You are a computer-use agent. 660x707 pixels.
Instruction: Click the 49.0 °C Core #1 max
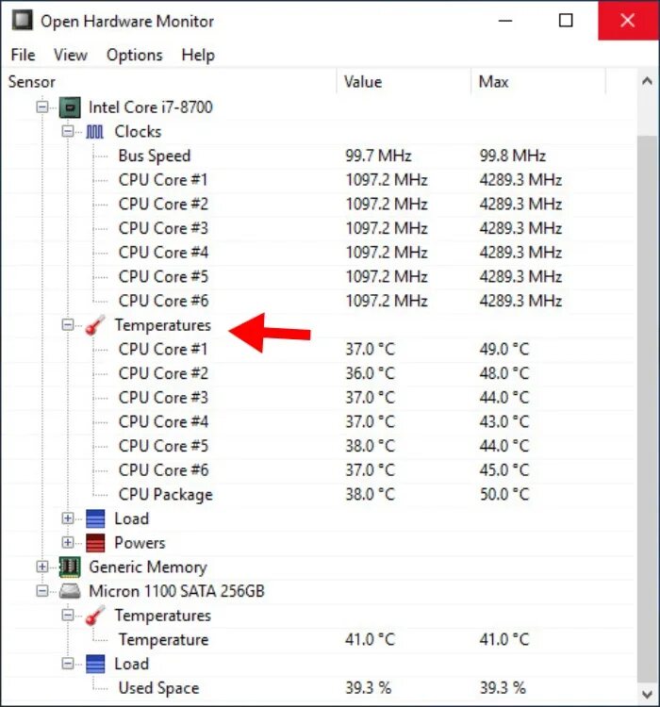[x=504, y=350]
